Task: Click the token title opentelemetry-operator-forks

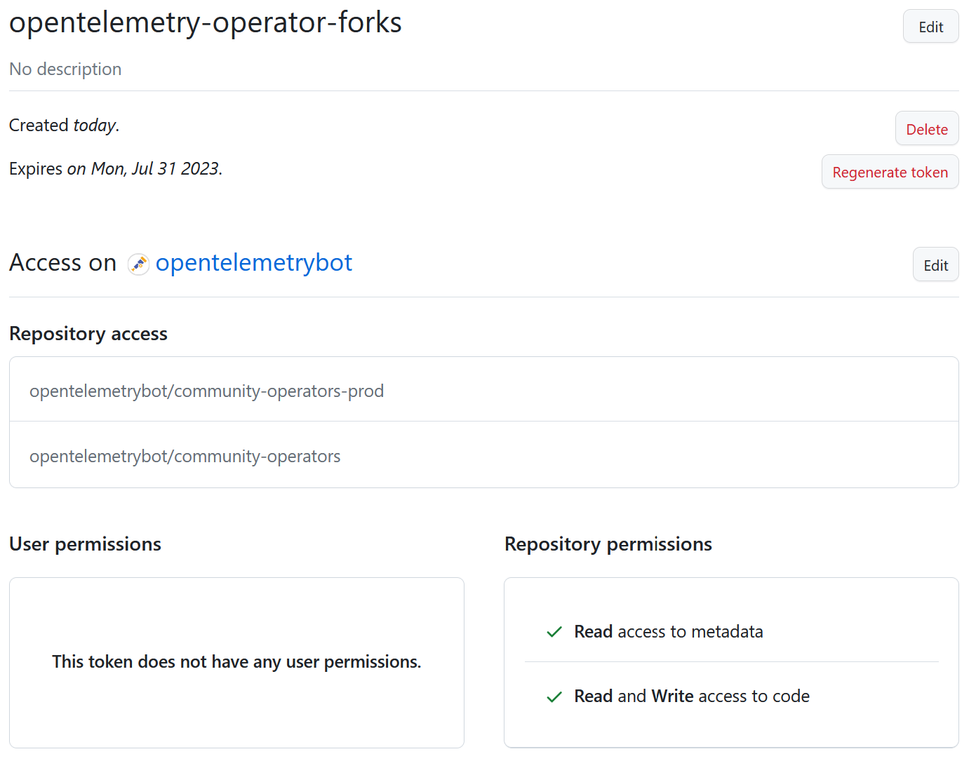Action: pos(205,22)
